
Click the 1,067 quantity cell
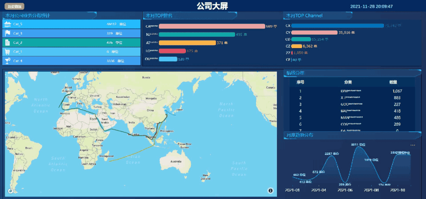pyautogui.click(x=397, y=91)
